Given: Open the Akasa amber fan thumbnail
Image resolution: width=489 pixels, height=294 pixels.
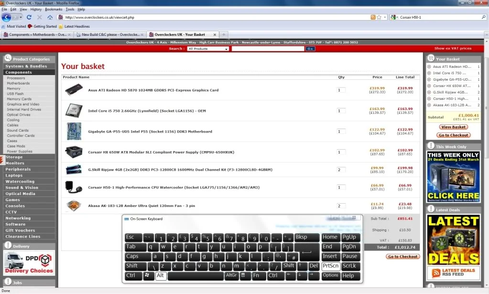Looking at the screenshot, I should click(x=74, y=206).
